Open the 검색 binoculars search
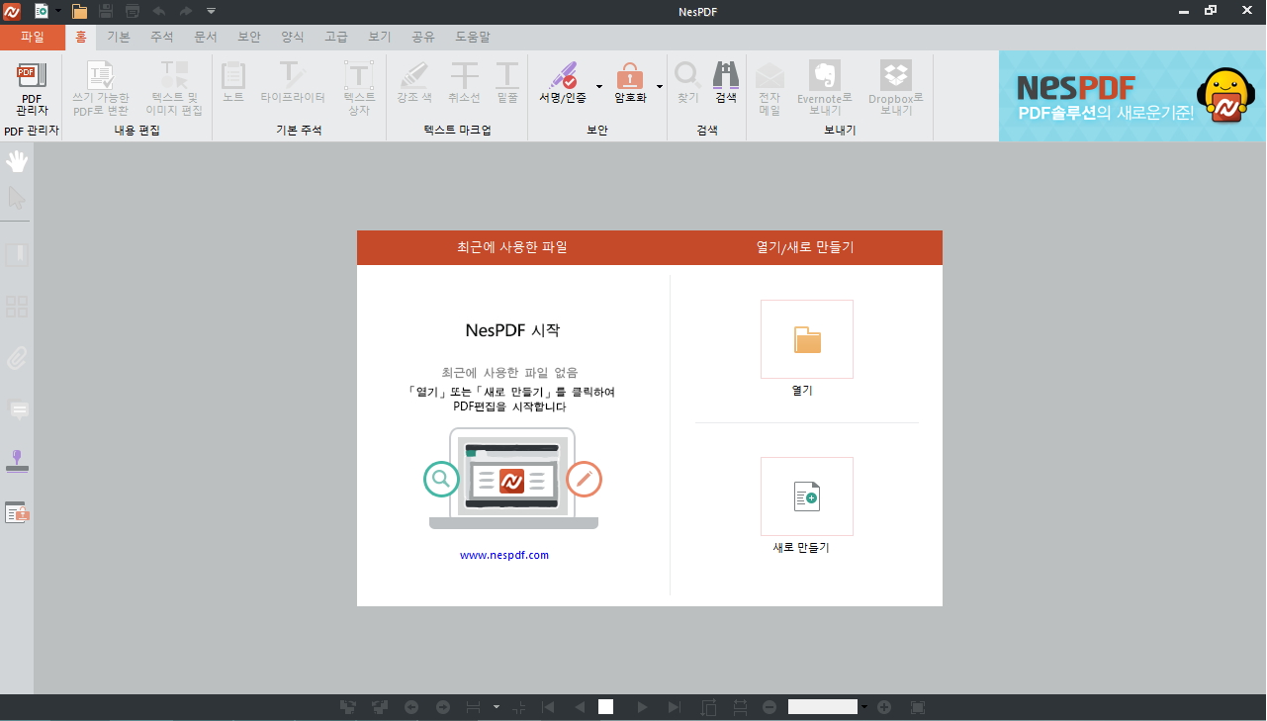The height and width of the screenshot is (721, 1267). pyautogui.click(x=726, y=83)
